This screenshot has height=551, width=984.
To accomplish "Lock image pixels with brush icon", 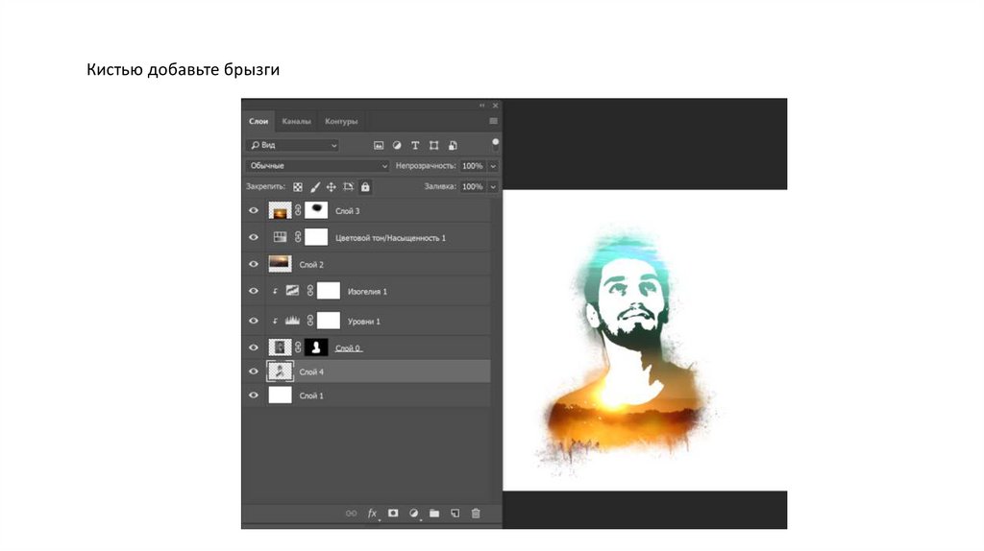I will [x=314, y=186].
